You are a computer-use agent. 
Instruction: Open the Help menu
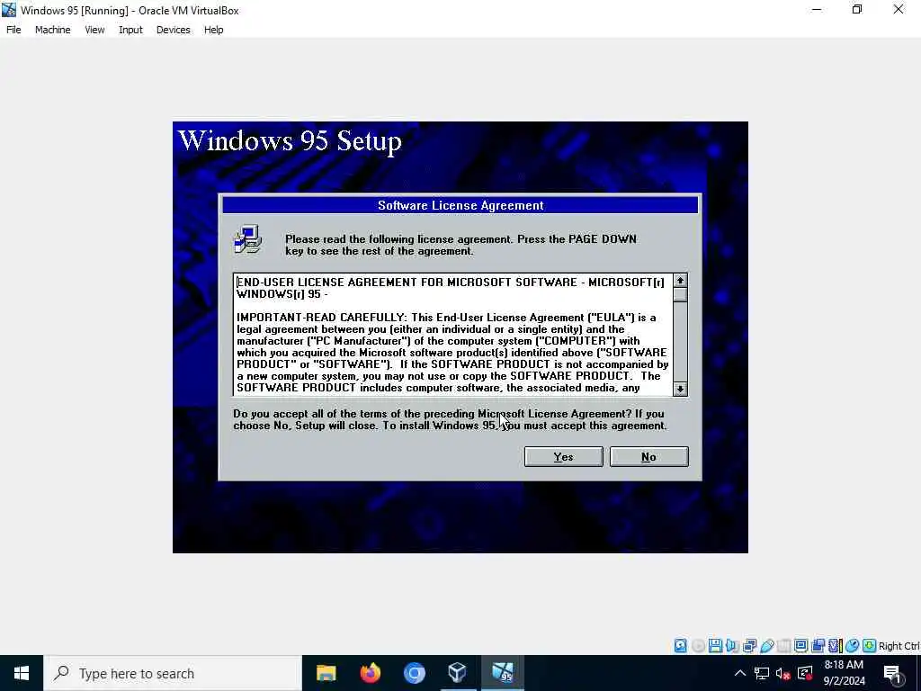point(214,30)
